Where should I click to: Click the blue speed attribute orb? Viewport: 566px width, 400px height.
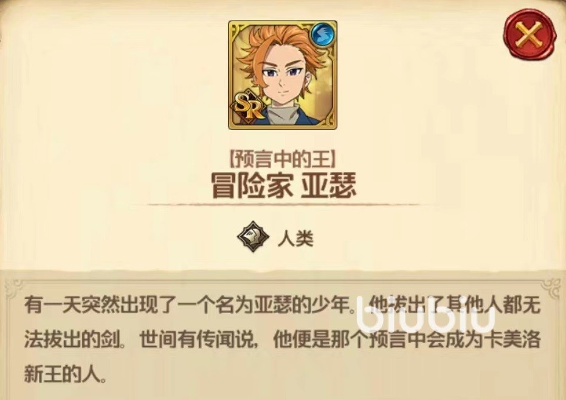click(x=322, y=34)
